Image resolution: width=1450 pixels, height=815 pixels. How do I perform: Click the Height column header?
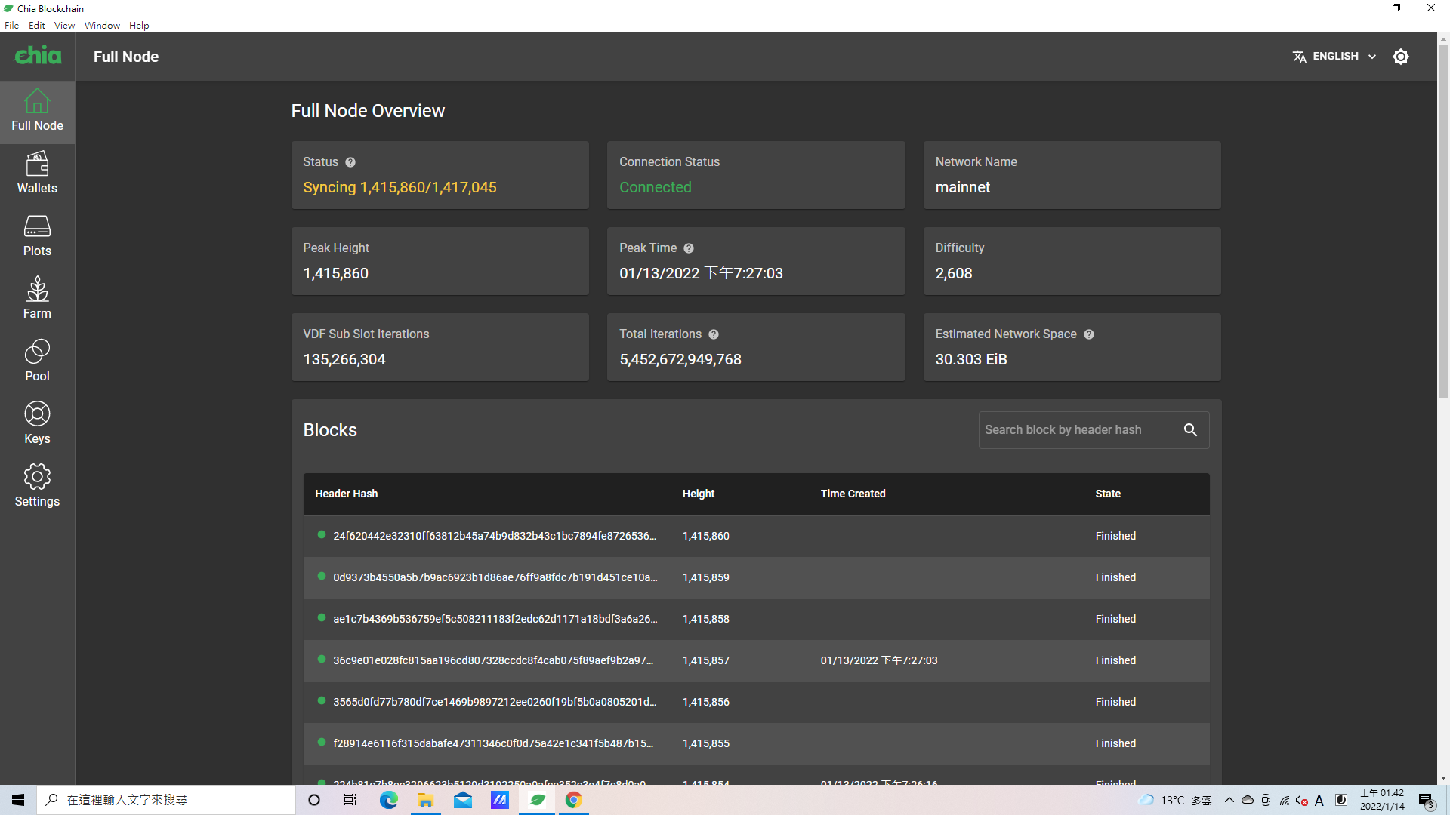pos(699,494)
